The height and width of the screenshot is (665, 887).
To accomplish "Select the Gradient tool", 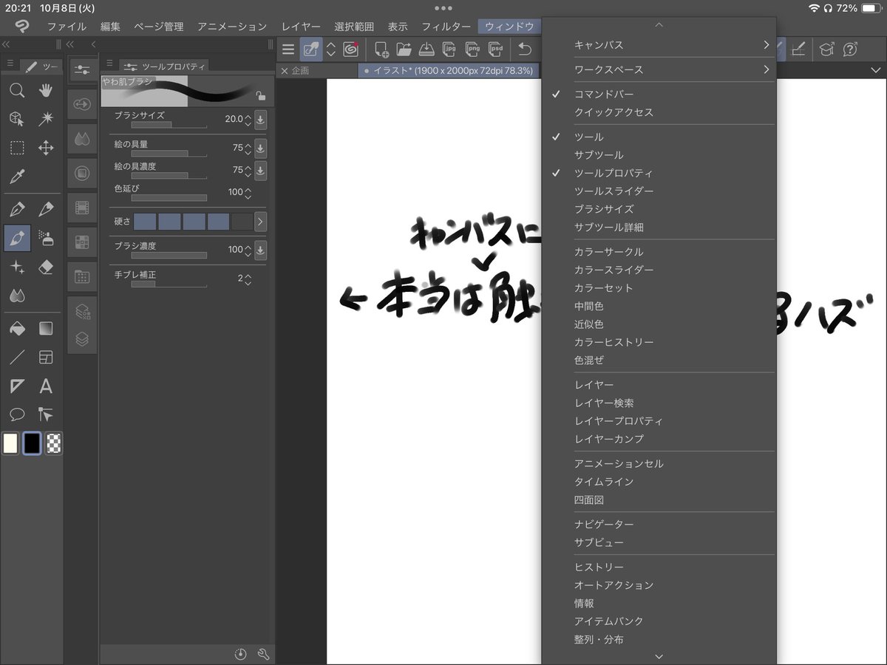I will tap(46, 329).
